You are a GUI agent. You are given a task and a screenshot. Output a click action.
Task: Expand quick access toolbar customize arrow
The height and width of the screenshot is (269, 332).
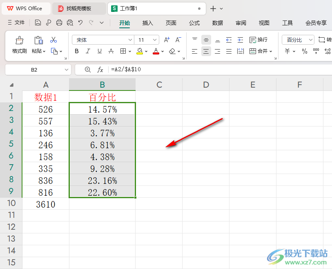[x=102, y=23]
